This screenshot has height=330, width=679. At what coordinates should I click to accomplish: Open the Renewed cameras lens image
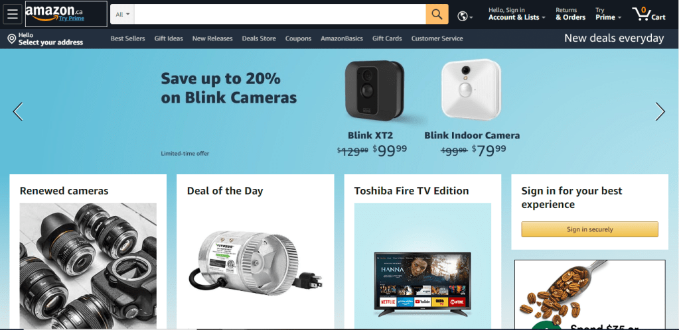(88, 266)
